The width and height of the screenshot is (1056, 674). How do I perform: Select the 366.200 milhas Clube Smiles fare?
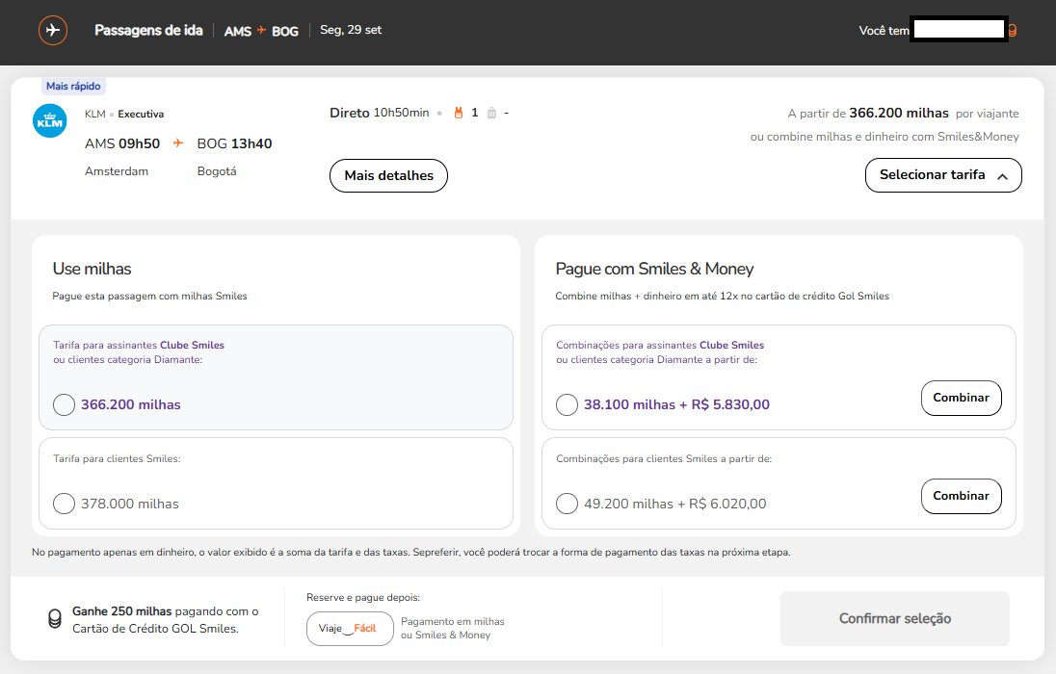point(64,404)
